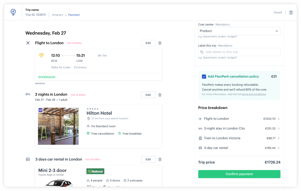Click the airline logo on flight card
Image resolution: width=301 pixels, height=191 pixels.
[x=42, y=55]
